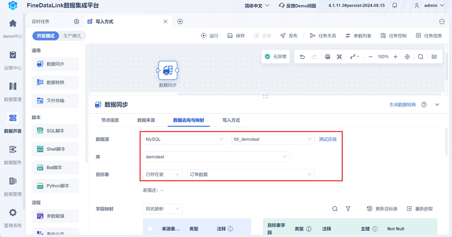Image resolution: width=452 pixels, height=237 pixels.
Task: Go to 运维中心 in the sidebar
Action: point(13,61)
